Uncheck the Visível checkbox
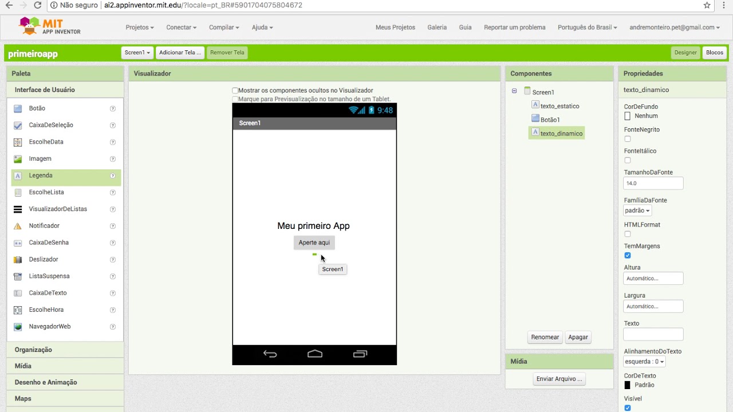733x412 pixels. click(628, 408)
